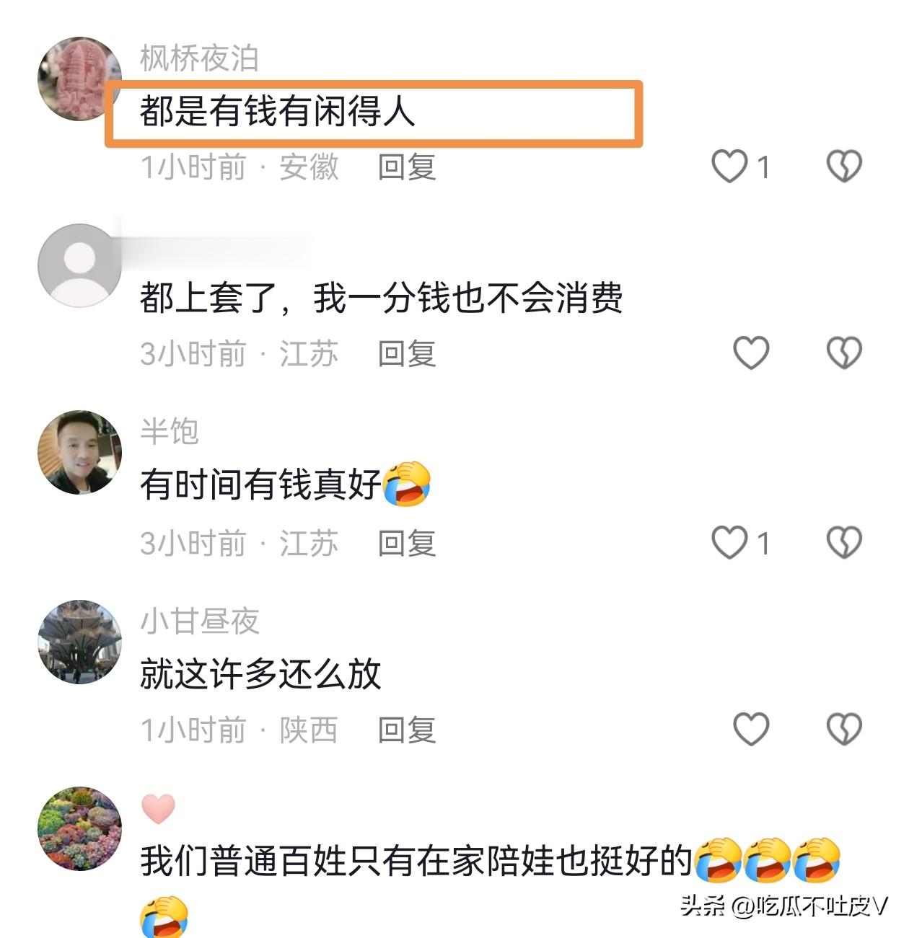Open username 枫桥夜泊
Screen dimensions: 909x938
[199, 58]
